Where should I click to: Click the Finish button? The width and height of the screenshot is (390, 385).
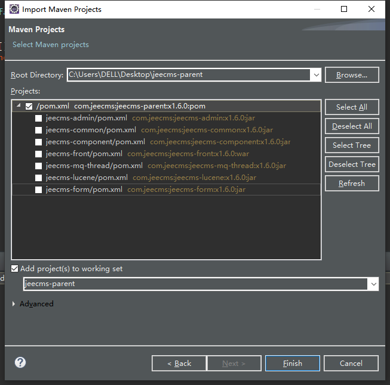293,364
